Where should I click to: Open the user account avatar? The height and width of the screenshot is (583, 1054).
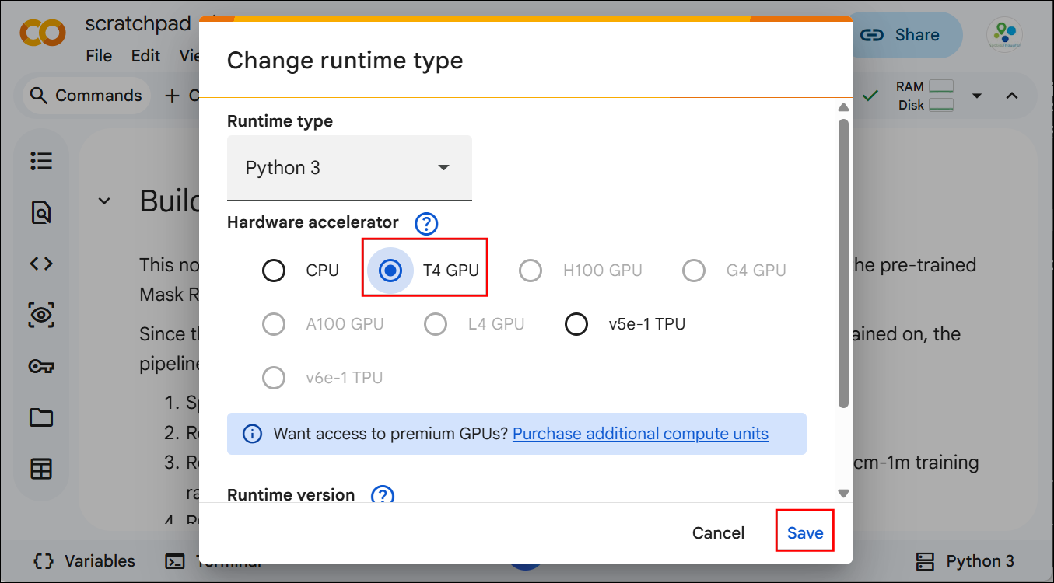click(x=1004, y=35)
